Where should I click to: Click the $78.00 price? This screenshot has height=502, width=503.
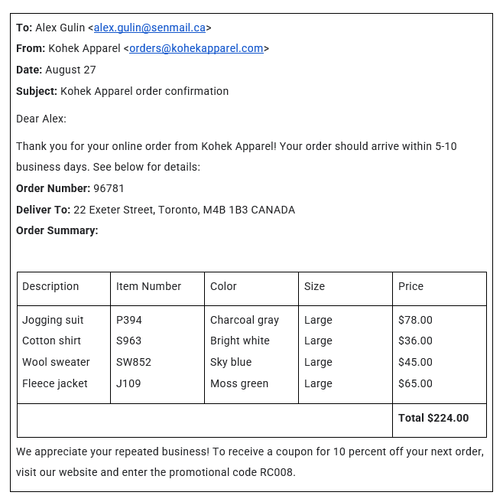click(x=415, y=320)
